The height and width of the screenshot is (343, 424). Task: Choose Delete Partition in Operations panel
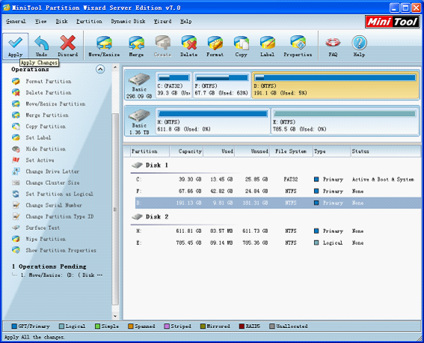pyautogui.click(x=49, y=93)
